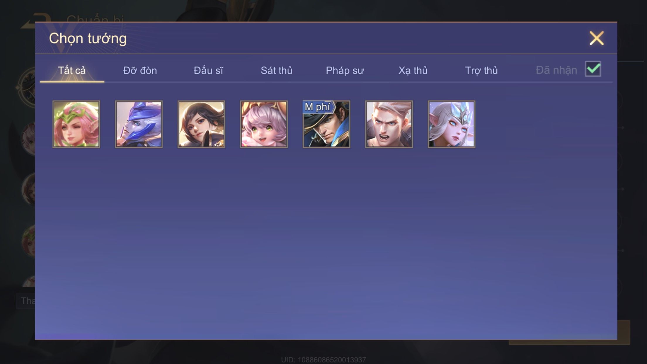Show the Sát thủ hero list

[277, 70]
